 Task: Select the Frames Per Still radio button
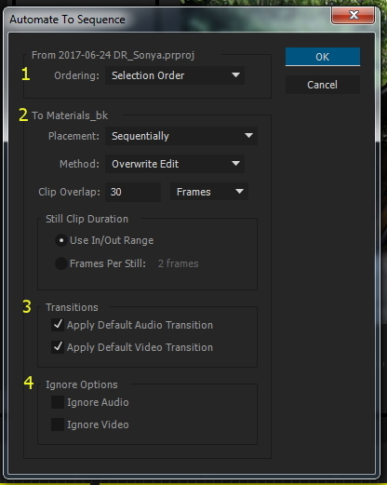pos(61,263)
